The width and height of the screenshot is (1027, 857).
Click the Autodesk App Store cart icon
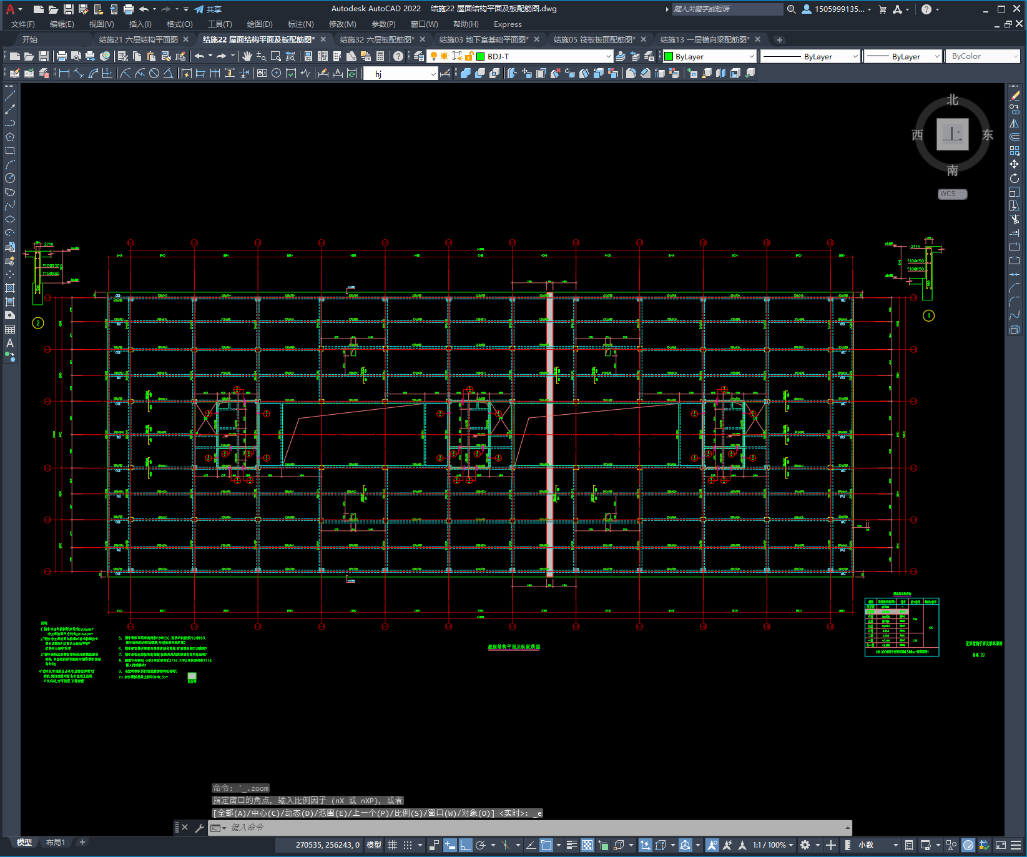click(882, 9)
